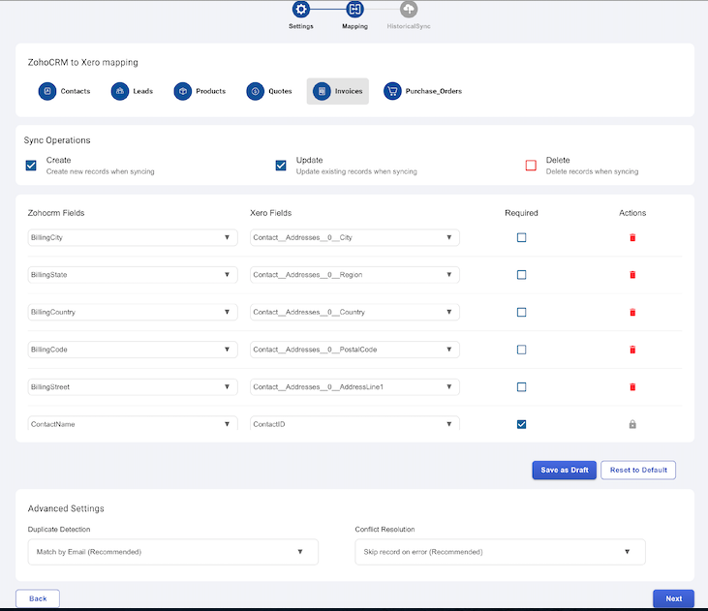
Task: Open the BillingCode Zohocrm field dropdown
Action: [x=133, y=350]
